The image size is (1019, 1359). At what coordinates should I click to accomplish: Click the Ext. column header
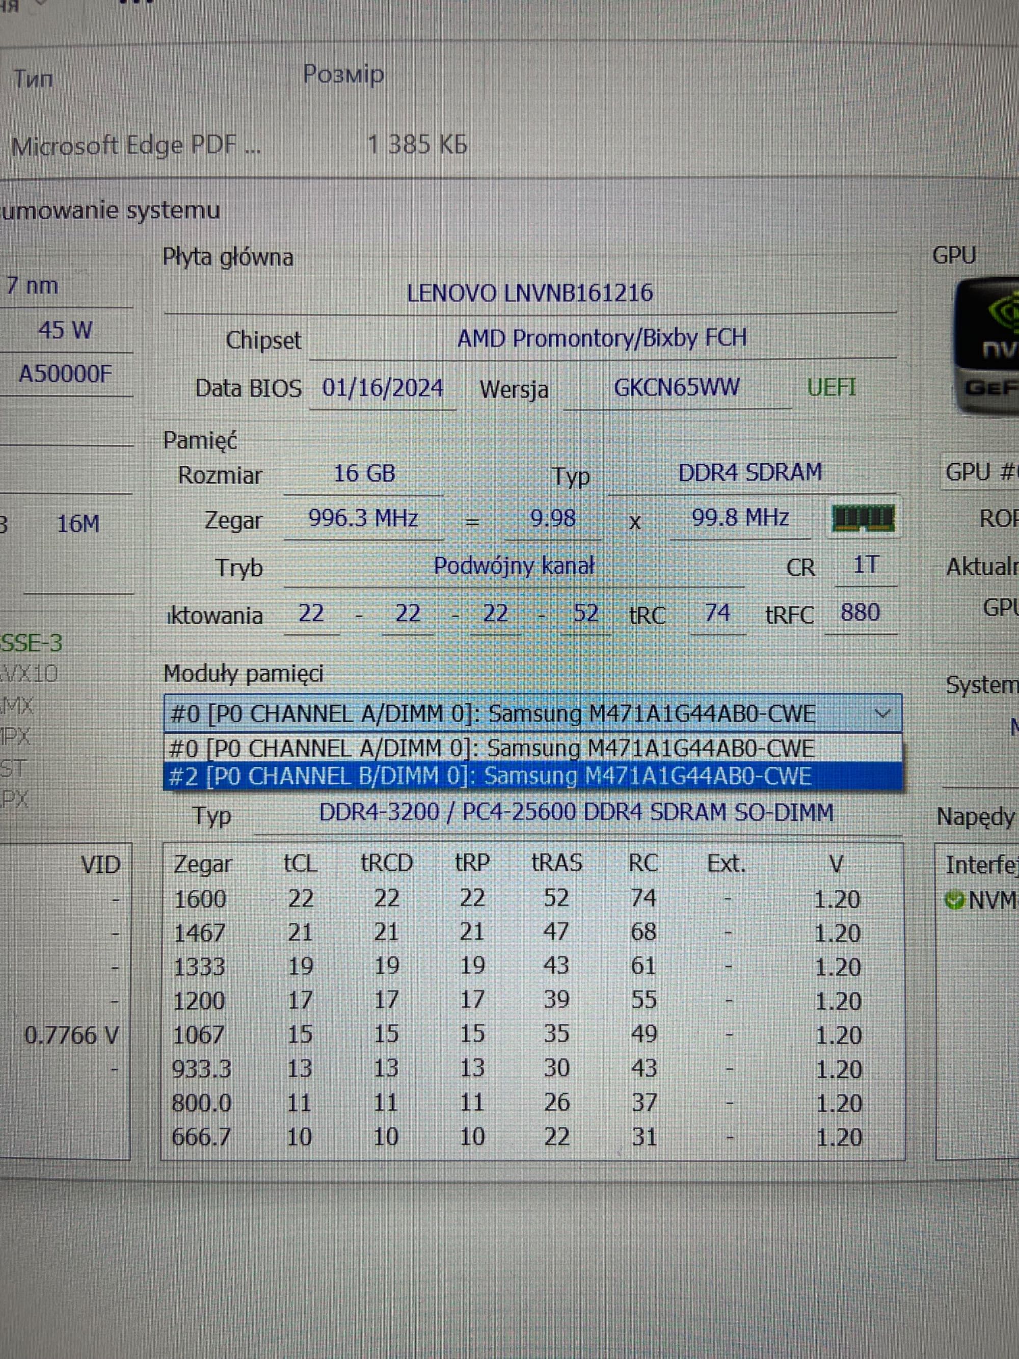tap(727, 864)
